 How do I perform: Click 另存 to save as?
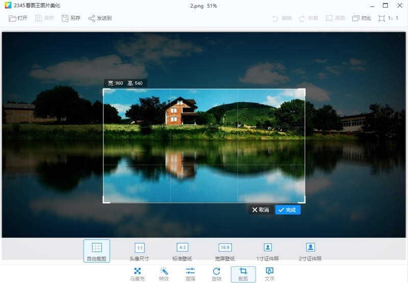click(x=71, y=18)
